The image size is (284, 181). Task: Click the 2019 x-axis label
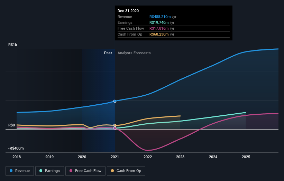click(49, 157)
